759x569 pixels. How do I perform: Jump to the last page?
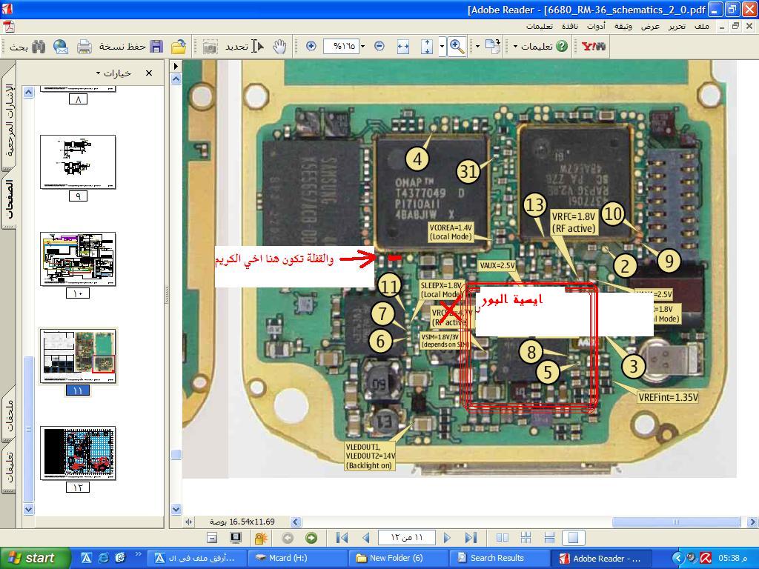point(471,538)
